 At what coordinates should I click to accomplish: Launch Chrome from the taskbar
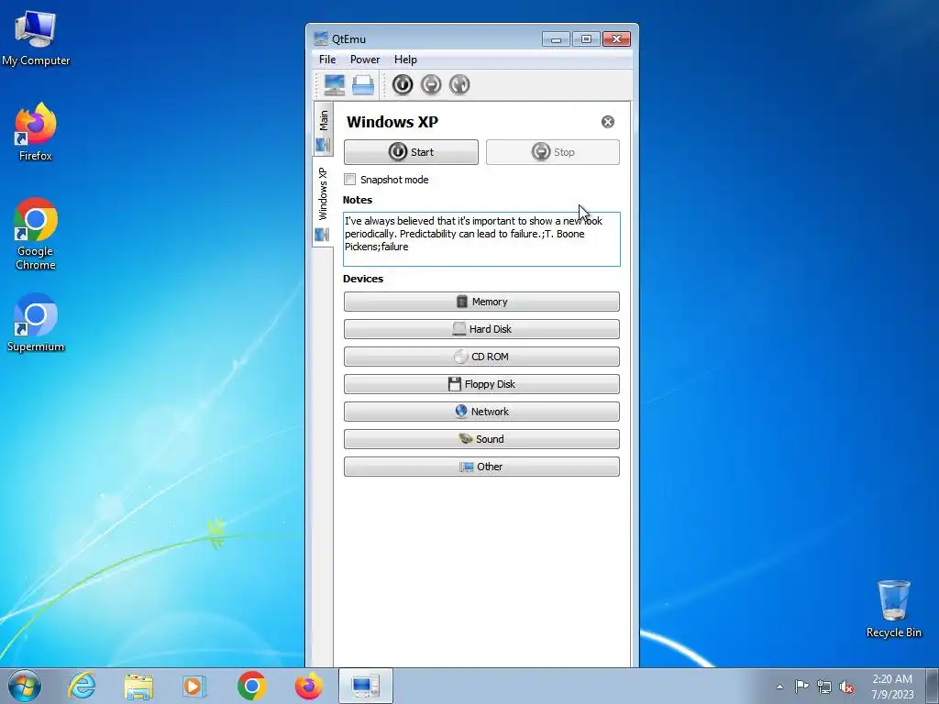click(x=251, y=686)
